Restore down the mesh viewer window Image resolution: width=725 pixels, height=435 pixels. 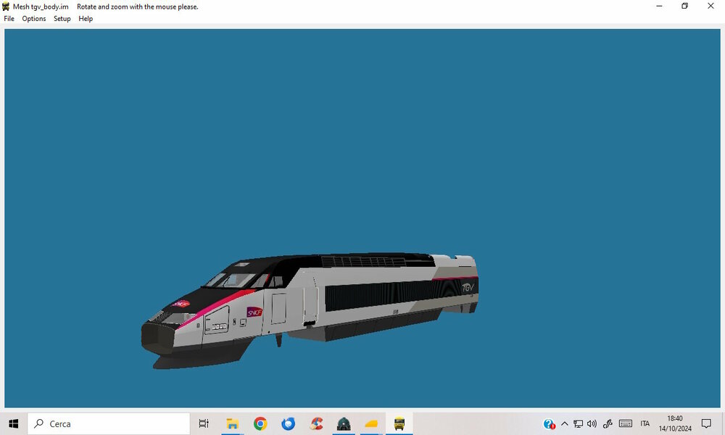click(x=685, y=6)
